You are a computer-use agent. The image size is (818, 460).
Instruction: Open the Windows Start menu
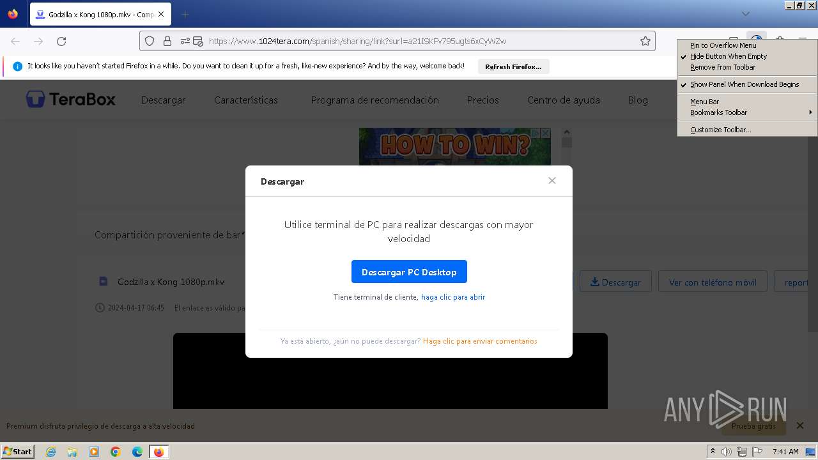[18, 451]
